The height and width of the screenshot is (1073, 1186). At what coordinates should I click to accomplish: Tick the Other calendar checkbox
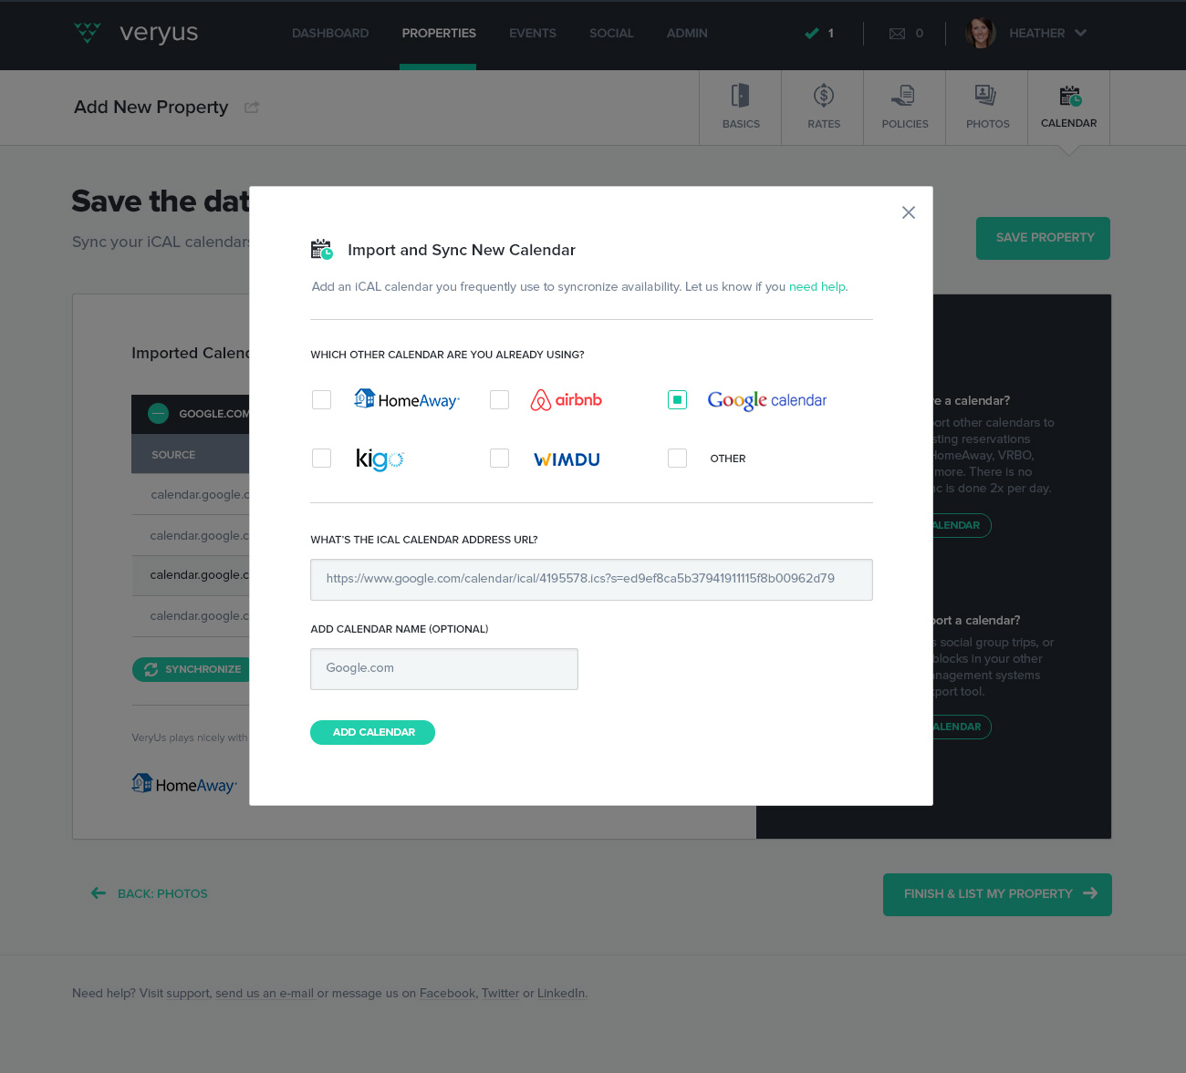677,458
